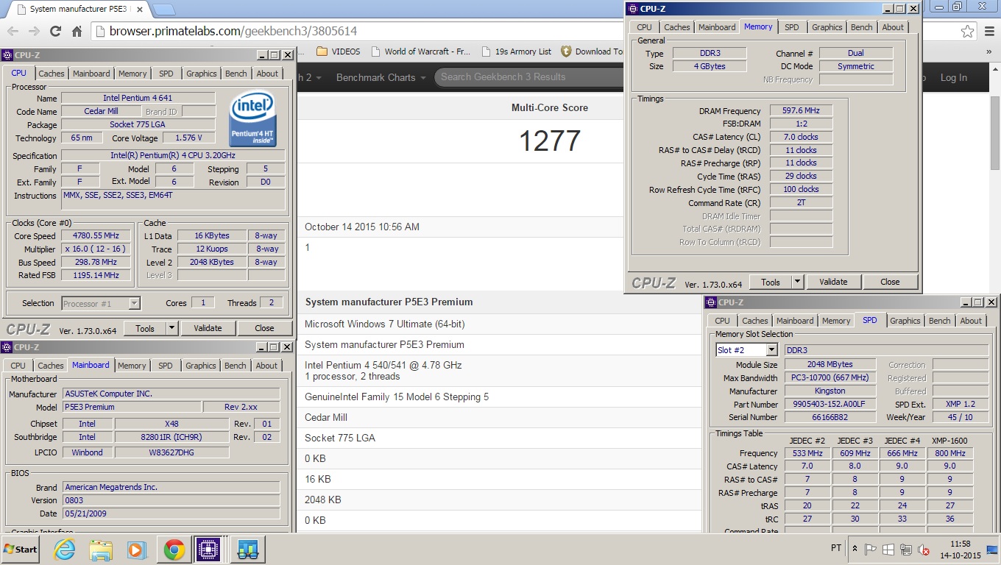The image size is (1001, 565).
Task: Open the 19s Armory List bookmark
Action: point(516,51)
